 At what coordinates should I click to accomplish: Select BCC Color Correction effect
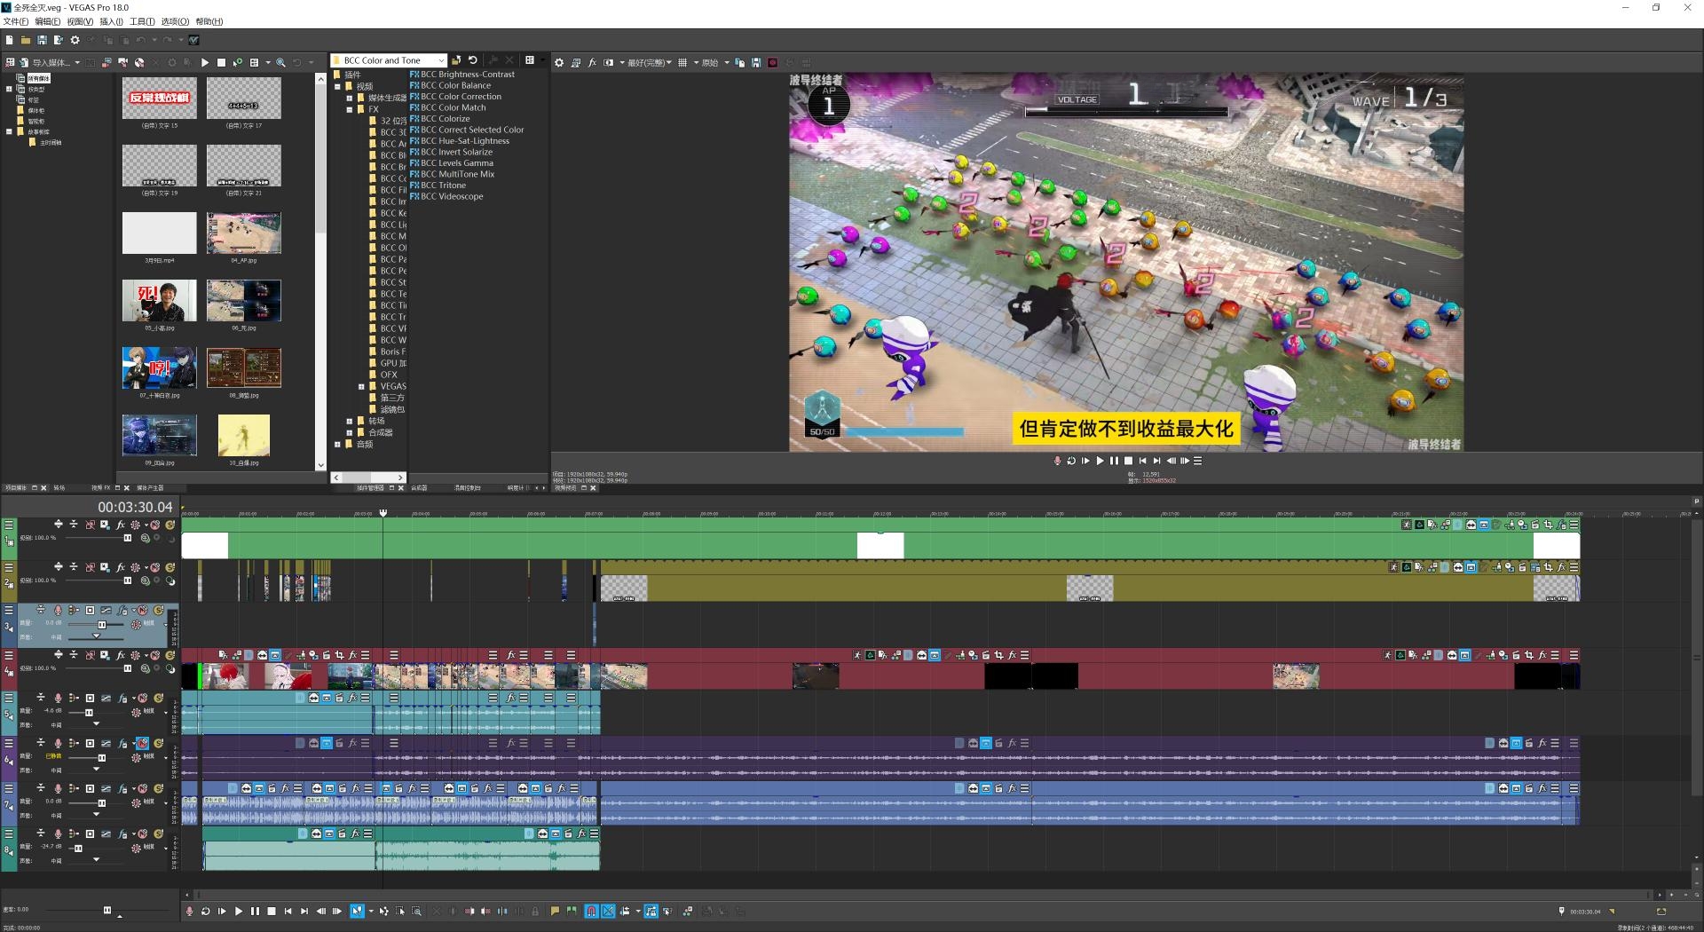pos(455,97)
